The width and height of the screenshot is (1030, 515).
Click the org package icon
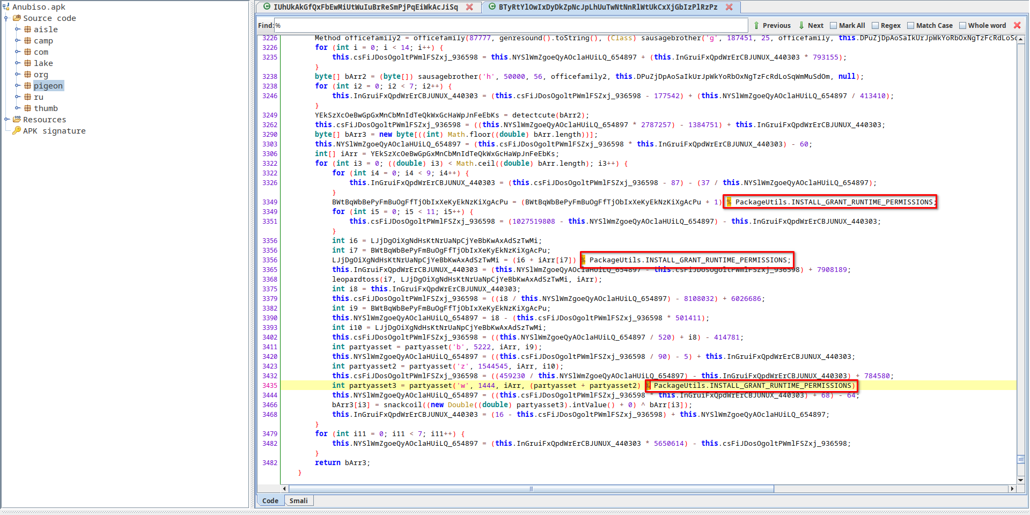click(x=27, y=75)
